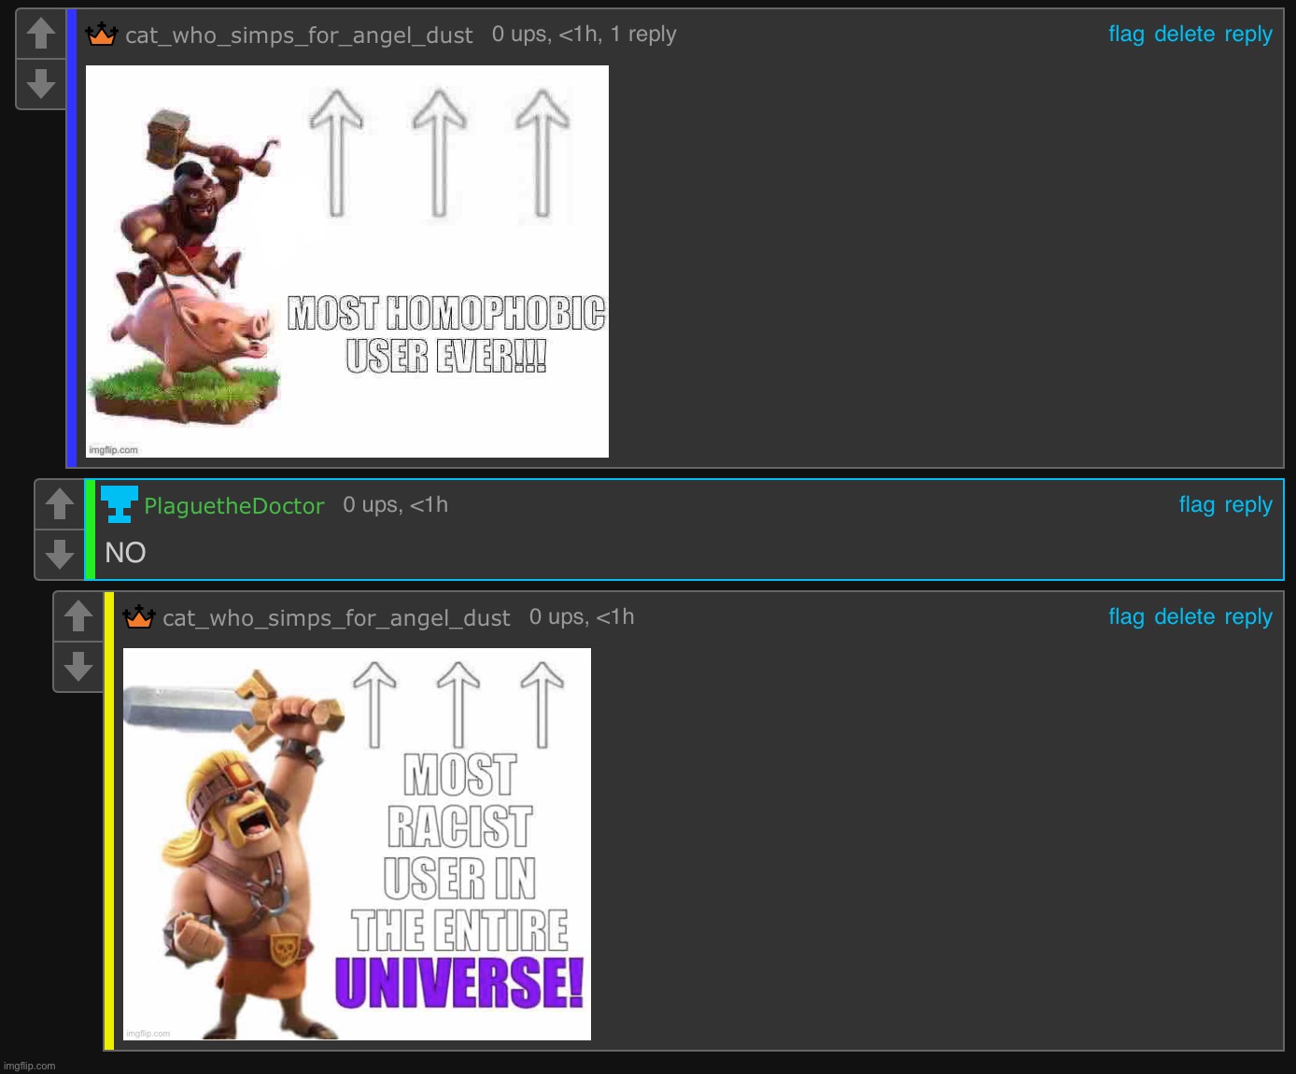Screen dimensions: 1296x1074
Task: Click the bottom comment's '0 ups, <1h' stats
Action: [x=582, y=617]
